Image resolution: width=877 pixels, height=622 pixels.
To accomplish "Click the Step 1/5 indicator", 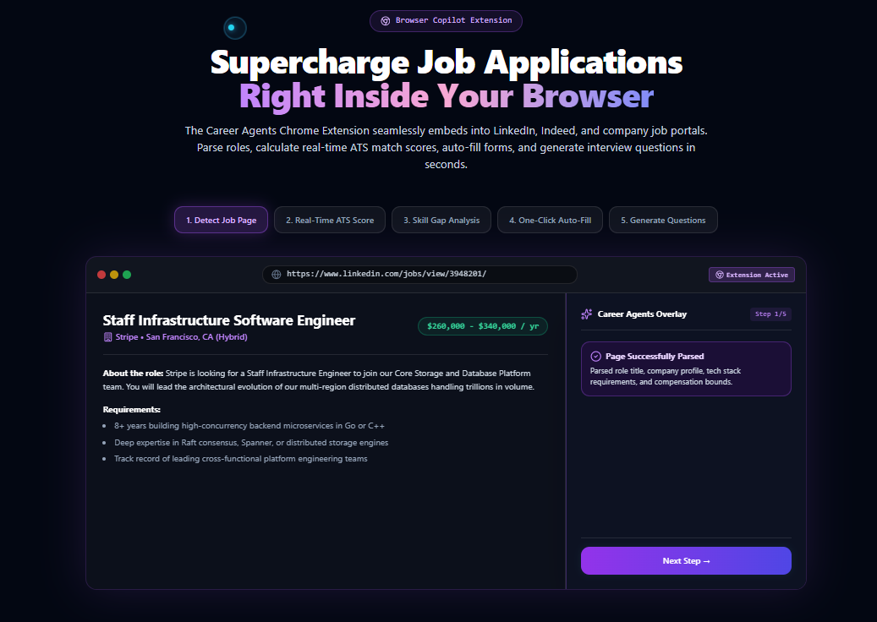I will [770, 314].
